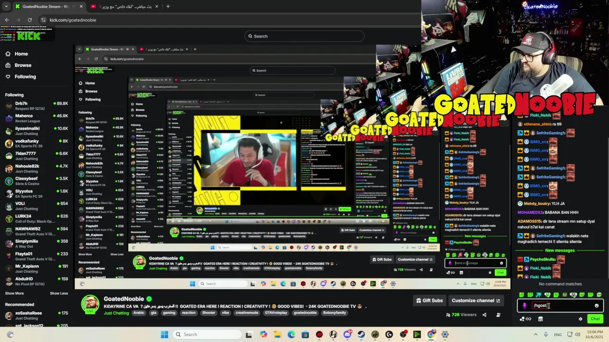The height and width of the screenshot is (342, 609).
Task: Click share icon next to Viewers
Action: click(484, 315)
